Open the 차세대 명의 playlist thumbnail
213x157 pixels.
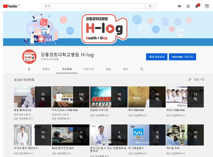tap(33, 135)
